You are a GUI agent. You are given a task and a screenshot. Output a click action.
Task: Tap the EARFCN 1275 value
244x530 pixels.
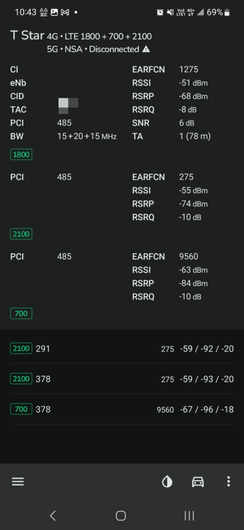tap(189, 69)
